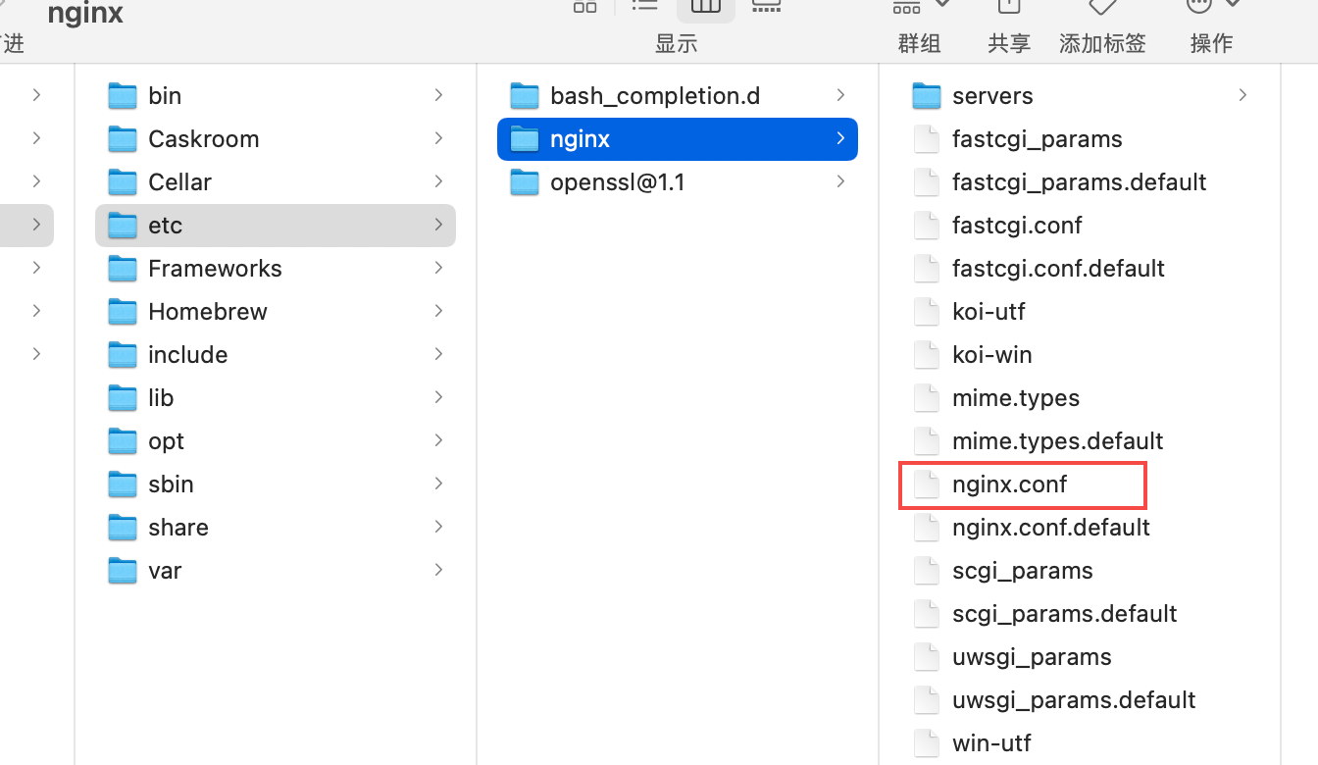Image resolution: width=1318 pixels, height=765 pixels.
Task: Click the 共享 toolbar label
Action: [1009, 43]
